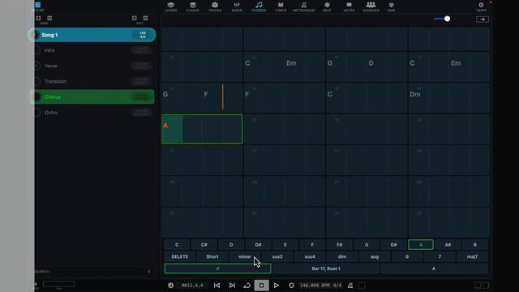Remove part with minus icon
Screen dimensions: 519x292
(146, 18)
